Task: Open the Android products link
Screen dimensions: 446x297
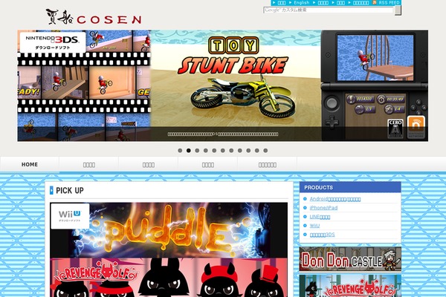Action: (335, 199)
